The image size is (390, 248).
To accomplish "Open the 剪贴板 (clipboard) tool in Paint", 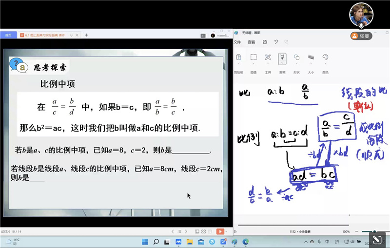I will 238,58.
